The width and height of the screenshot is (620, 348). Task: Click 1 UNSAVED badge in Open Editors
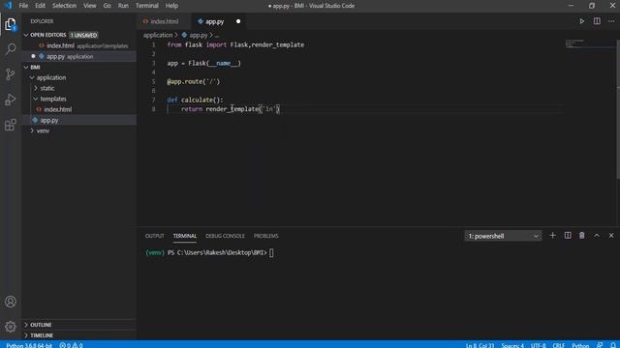click(x=84, y=35)
